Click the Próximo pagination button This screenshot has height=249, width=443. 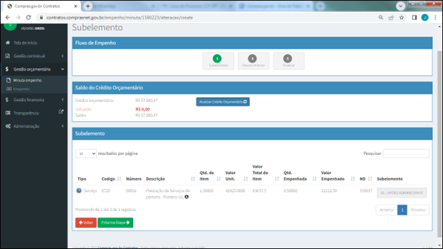pyautogui.click(x=418, y=210)
